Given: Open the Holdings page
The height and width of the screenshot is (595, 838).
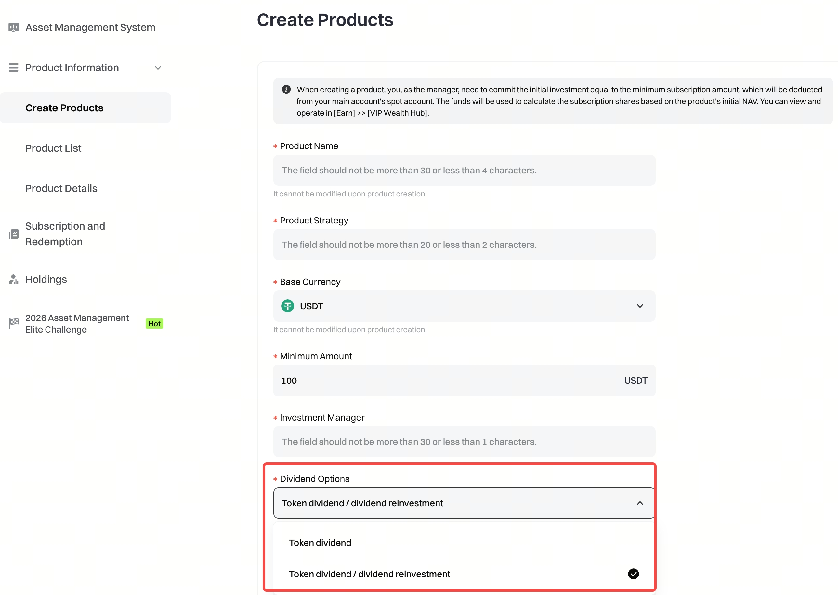Looking at the screenshot, I should point(46,280).
